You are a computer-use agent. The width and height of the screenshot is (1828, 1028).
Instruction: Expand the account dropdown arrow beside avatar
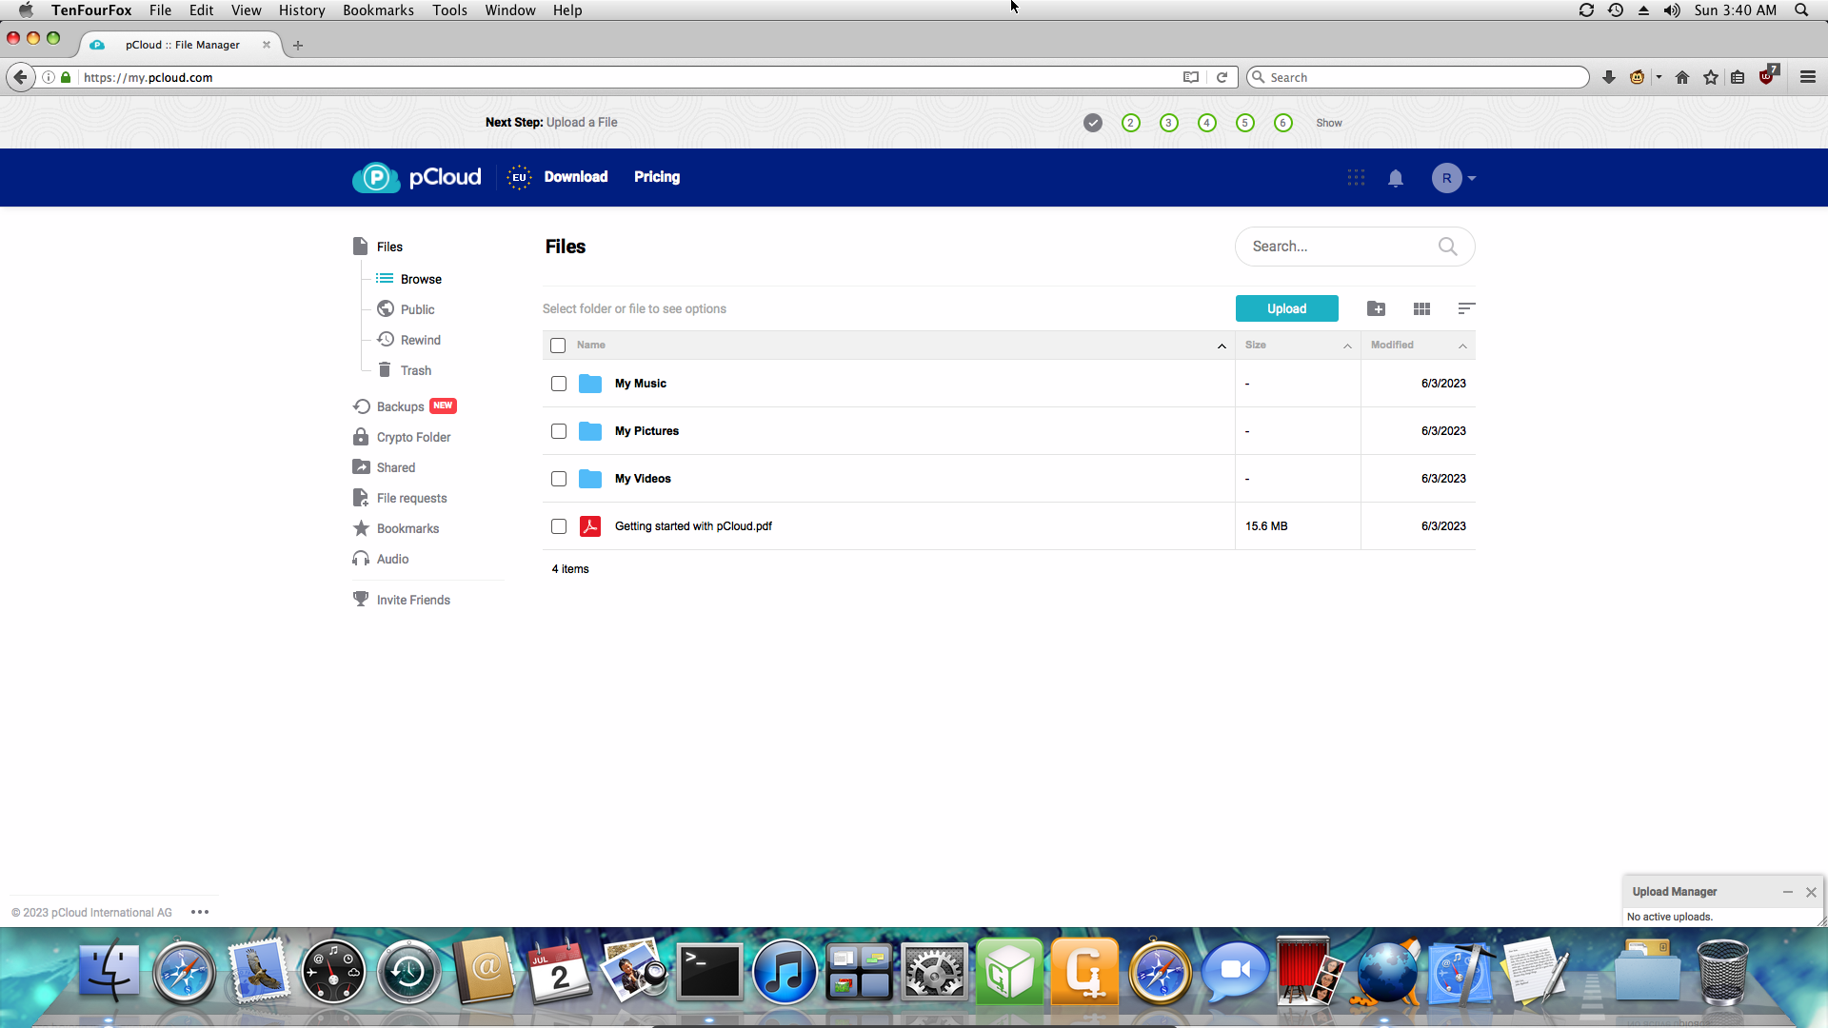1472,178
